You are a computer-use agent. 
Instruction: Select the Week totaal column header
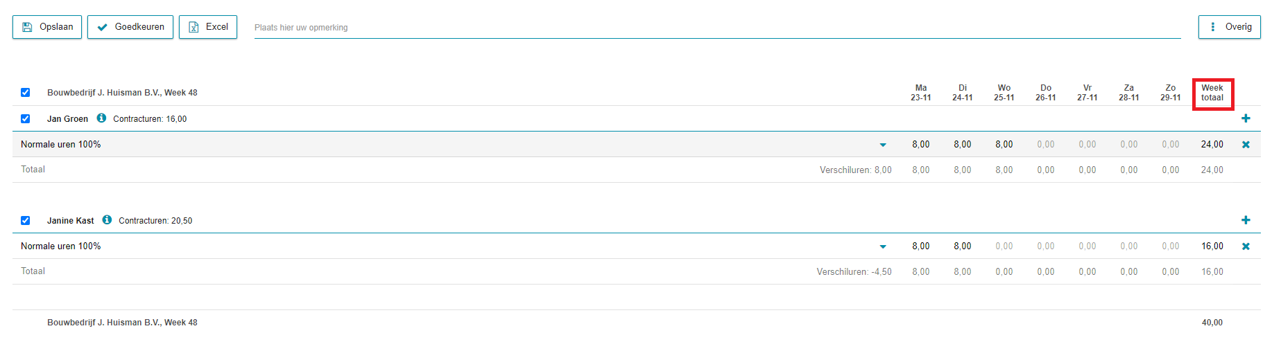pyautogui.click(x=1212, y=93)
